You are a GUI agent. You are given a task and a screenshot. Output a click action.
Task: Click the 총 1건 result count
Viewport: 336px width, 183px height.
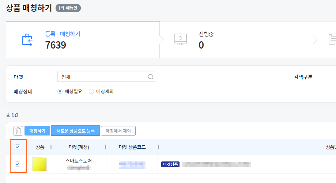point(12,115)
